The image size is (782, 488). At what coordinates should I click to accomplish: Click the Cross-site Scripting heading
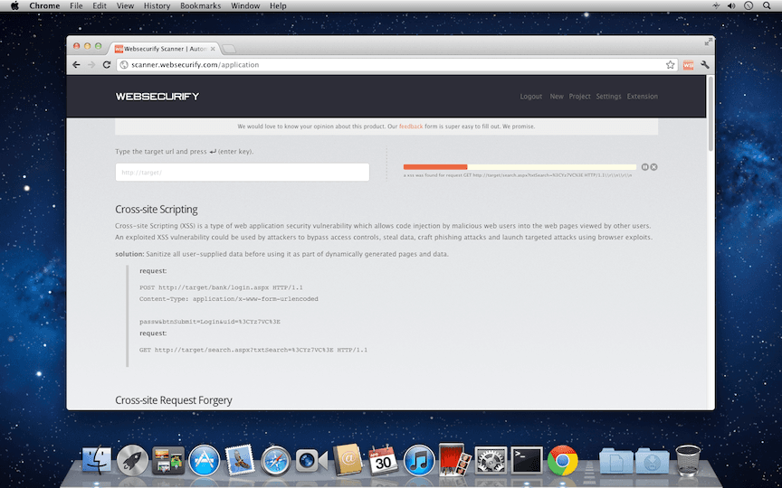[x=156, y=209]
